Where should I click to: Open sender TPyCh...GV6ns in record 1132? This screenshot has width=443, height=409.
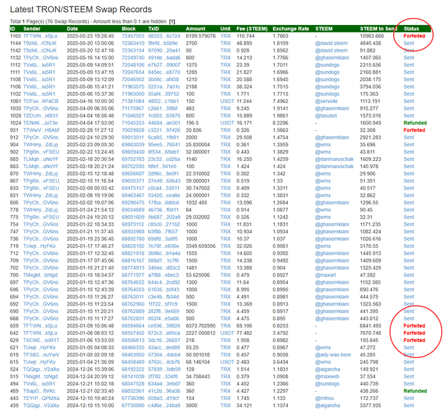point(41,58)
